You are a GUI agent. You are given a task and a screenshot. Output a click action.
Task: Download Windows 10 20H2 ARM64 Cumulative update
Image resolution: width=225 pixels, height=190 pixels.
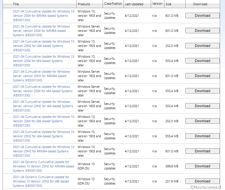point(202,151)
